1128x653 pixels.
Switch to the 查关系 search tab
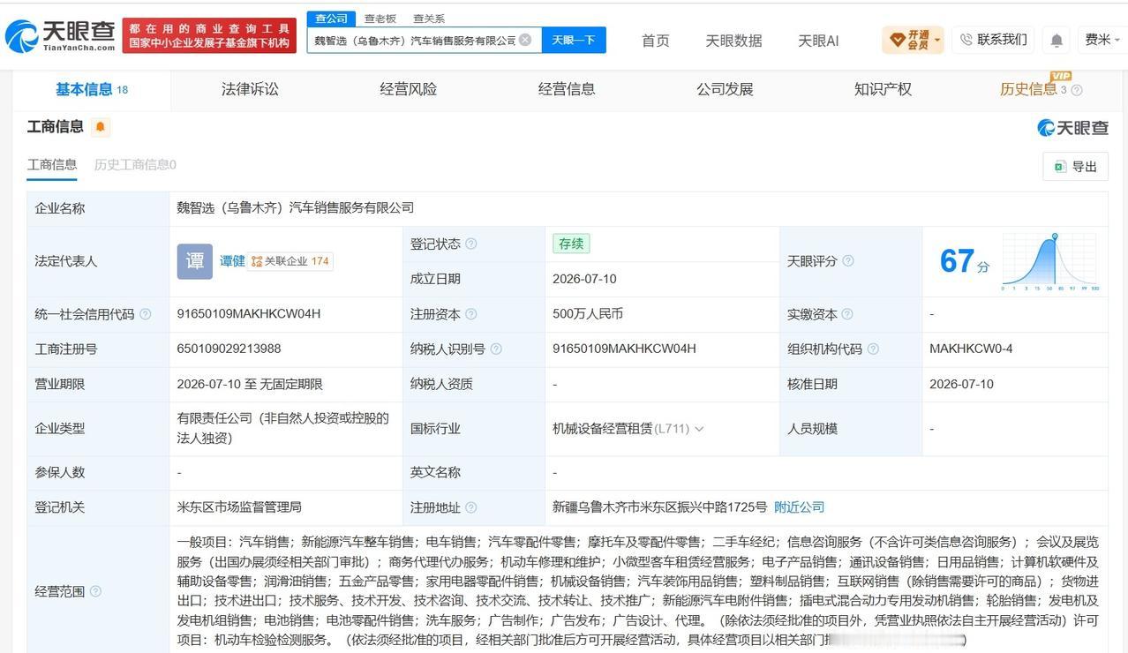(429, 19)
